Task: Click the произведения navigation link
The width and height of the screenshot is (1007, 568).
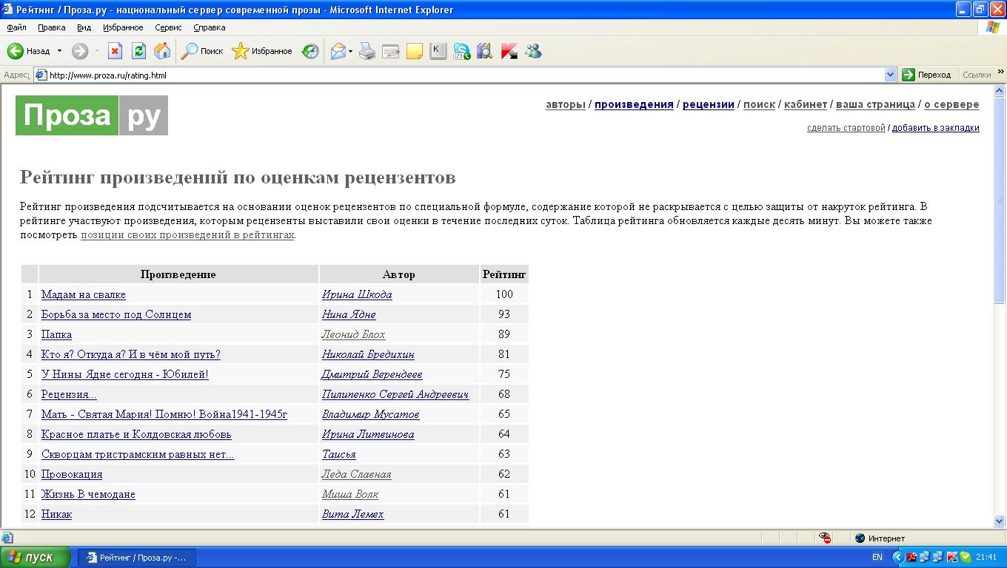Action: click(634, 104)
